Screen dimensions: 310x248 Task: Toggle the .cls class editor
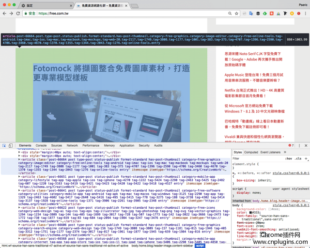click(x=298, y=158)
